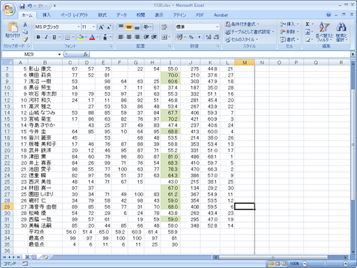The image size is (357, 268).
Task: Apply accounting currency format
Action: tap(179, 37)
